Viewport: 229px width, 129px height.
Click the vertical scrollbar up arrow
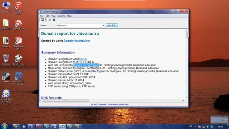pos(186,30)
